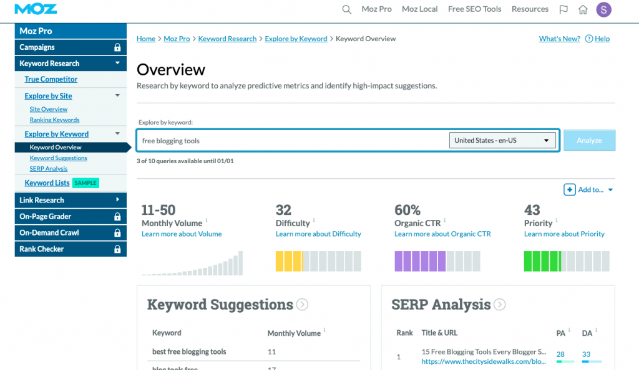Open Keyword Suggestions sidebar link
Viewport: 639px width, 370px height.
click(x=58, y=158)
